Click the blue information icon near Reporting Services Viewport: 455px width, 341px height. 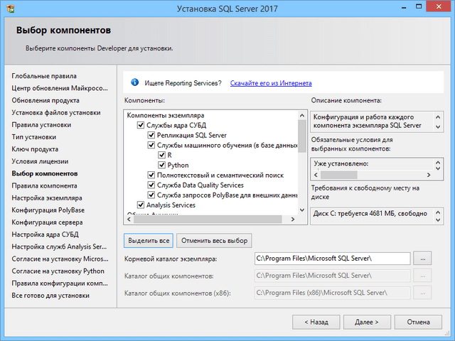coord(134,82)
